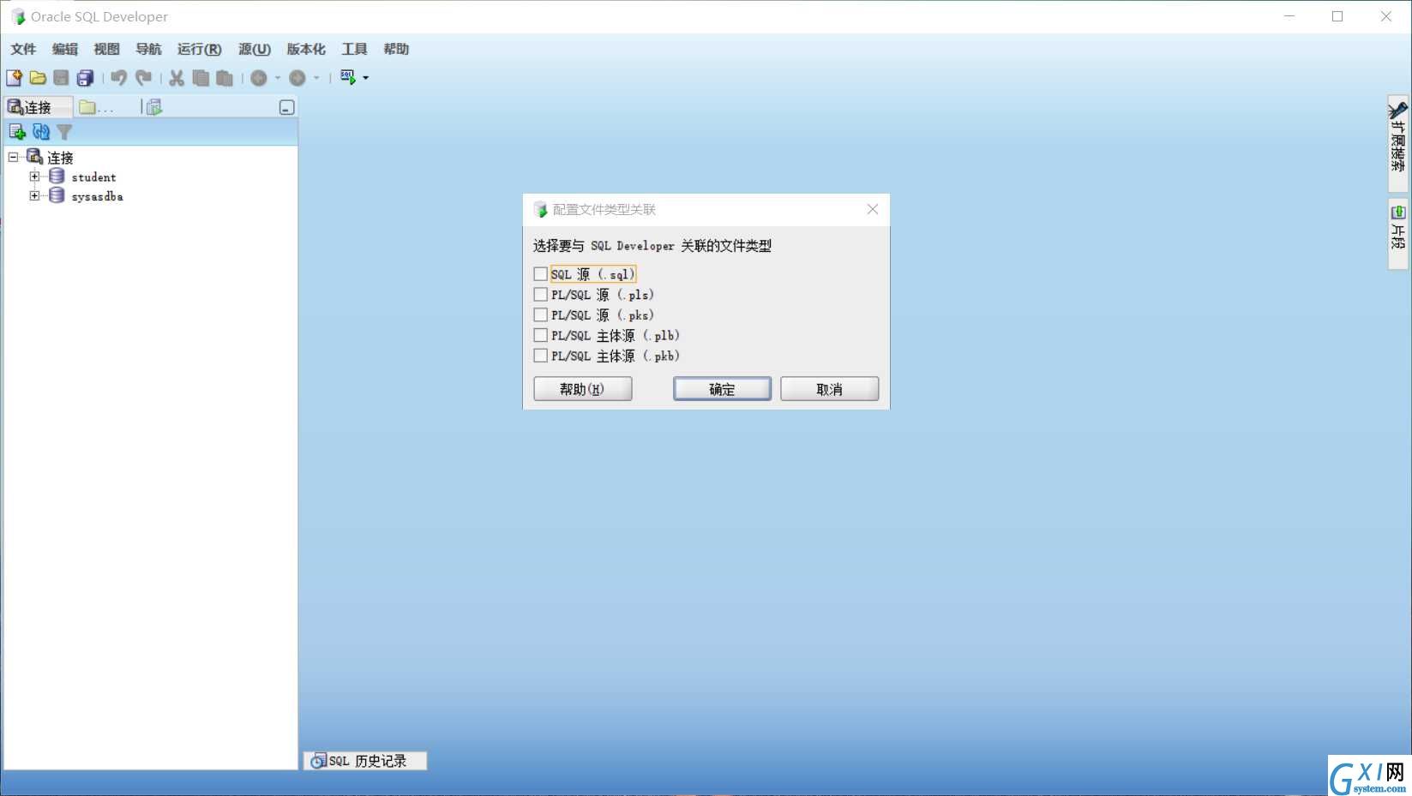
Task: Expand the student connection node
Action: tap(34, 177)
